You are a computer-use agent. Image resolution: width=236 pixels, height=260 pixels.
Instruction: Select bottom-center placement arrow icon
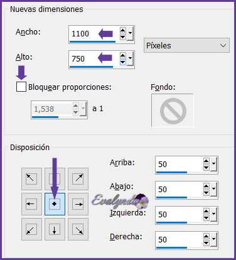55,229
